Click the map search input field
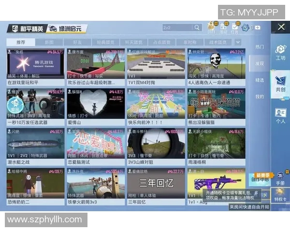The image size is (290, 232). pyautogui.click(x=176, y=28)
